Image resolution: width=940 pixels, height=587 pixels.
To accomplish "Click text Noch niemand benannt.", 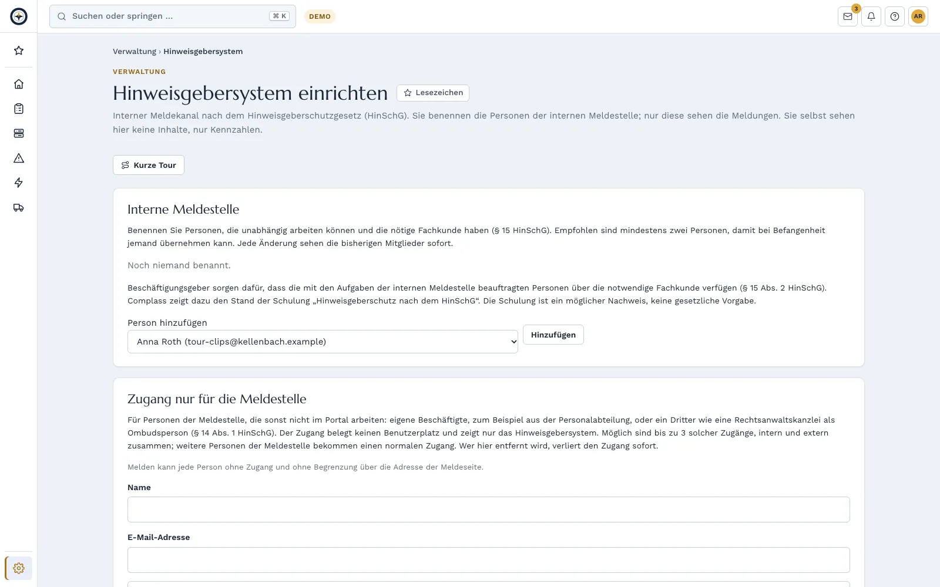I will 179,265.
